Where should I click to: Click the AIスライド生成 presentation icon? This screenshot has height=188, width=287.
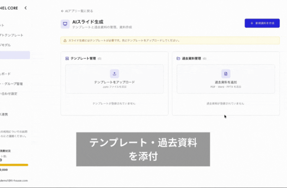click(65, 24)
